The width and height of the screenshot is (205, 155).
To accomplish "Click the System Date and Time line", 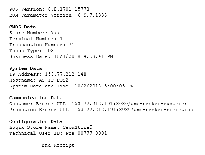I will click(x=72, y=86).
